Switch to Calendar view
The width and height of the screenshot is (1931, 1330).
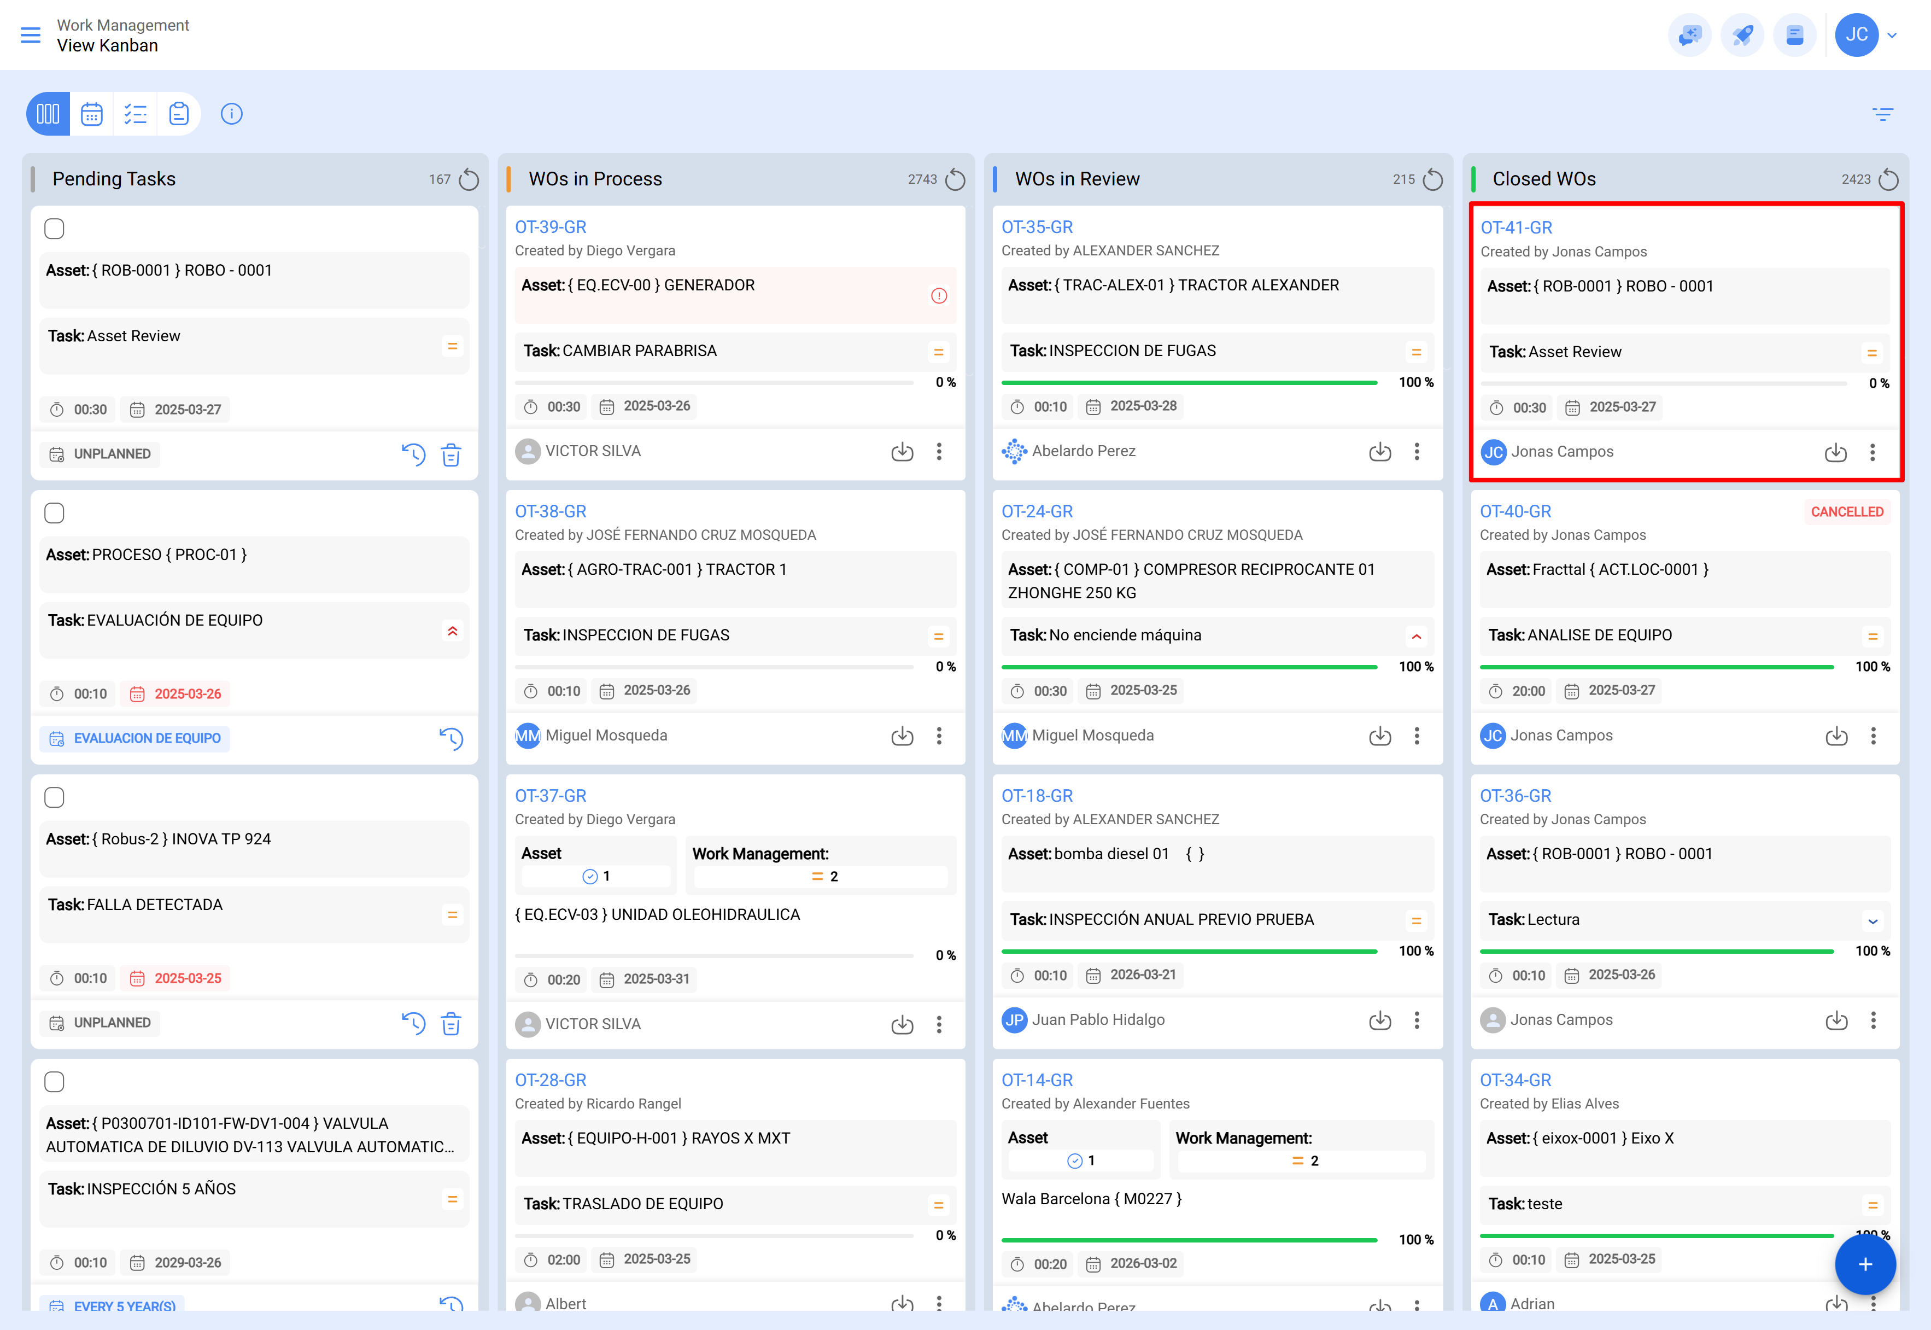click(x=92, y=114)
